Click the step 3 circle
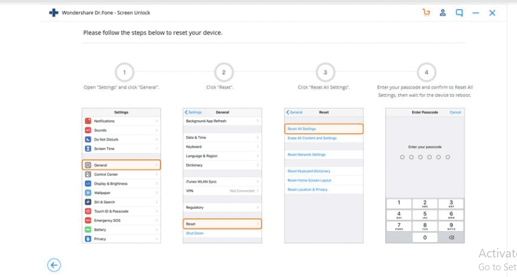The height and width of the screenshot is (277, 517). click(x=325, y=72)
